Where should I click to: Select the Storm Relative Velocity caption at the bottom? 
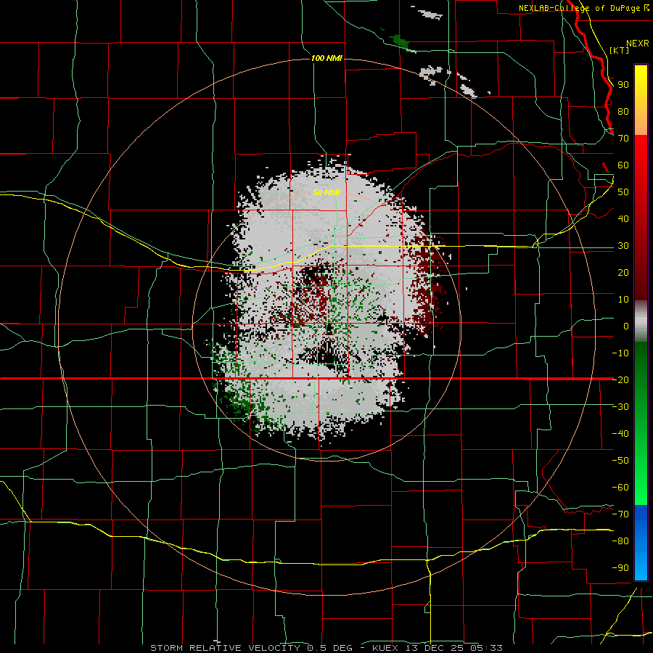pos(326,648)
